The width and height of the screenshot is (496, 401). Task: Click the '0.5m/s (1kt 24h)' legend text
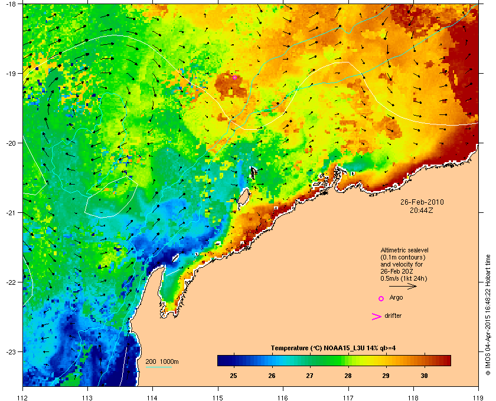(x=404, y=279)
